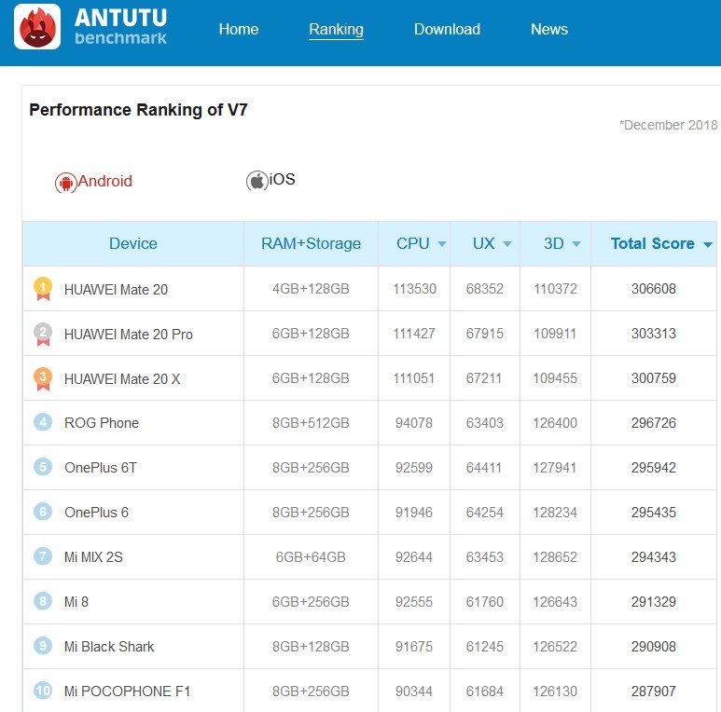This screenshot has width=721, height=712.
Task: Click the rank 4 circle badge
Action: click(x=42, y=422)
